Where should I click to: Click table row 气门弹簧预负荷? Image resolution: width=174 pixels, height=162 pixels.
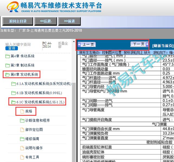click(x=127, y=133)
